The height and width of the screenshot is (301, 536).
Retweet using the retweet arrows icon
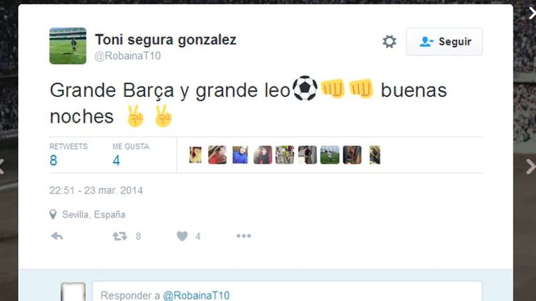(120, 236)
